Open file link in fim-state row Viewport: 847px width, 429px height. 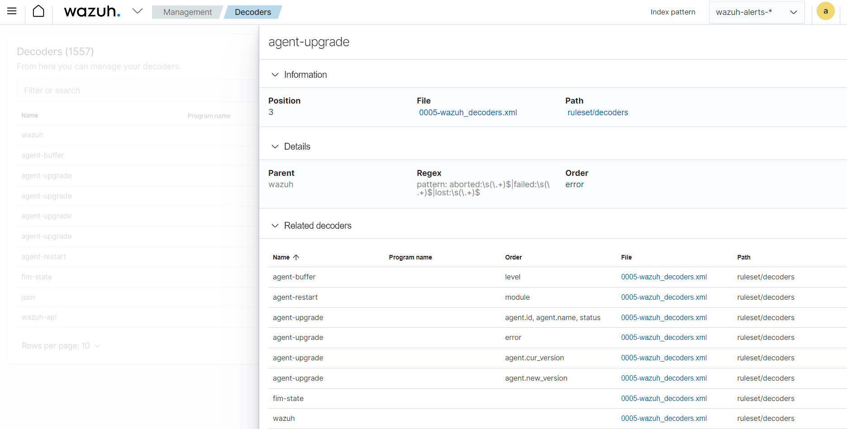click(664, 399)
